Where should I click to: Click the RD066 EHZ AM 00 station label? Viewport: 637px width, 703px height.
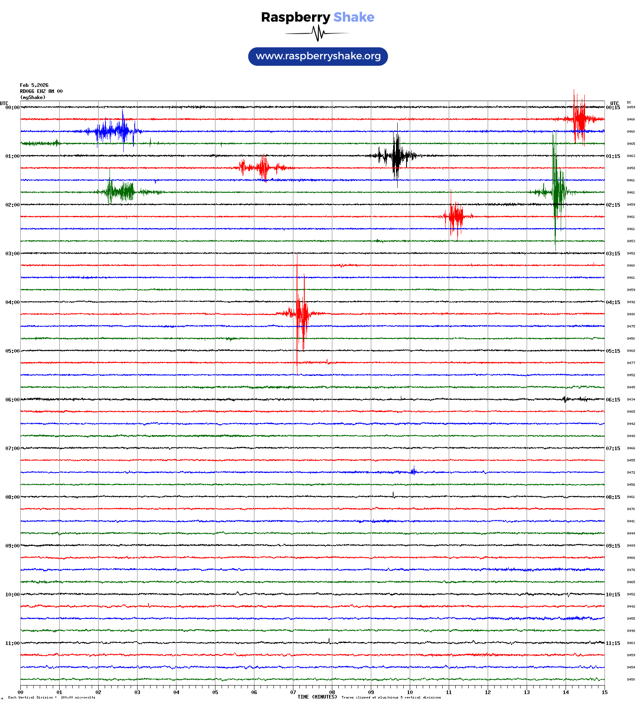(41, 91)
